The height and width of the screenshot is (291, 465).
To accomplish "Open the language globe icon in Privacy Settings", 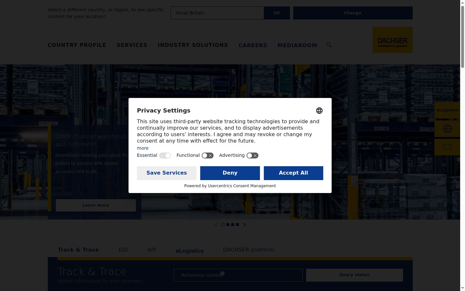I will (x=319, y=111).
